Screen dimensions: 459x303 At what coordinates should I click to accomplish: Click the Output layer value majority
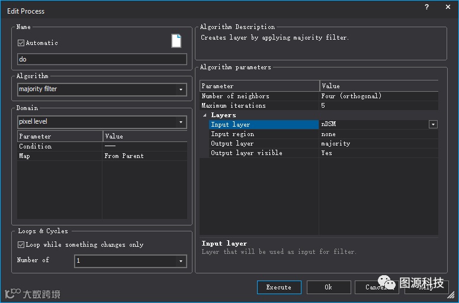[379, 143]
